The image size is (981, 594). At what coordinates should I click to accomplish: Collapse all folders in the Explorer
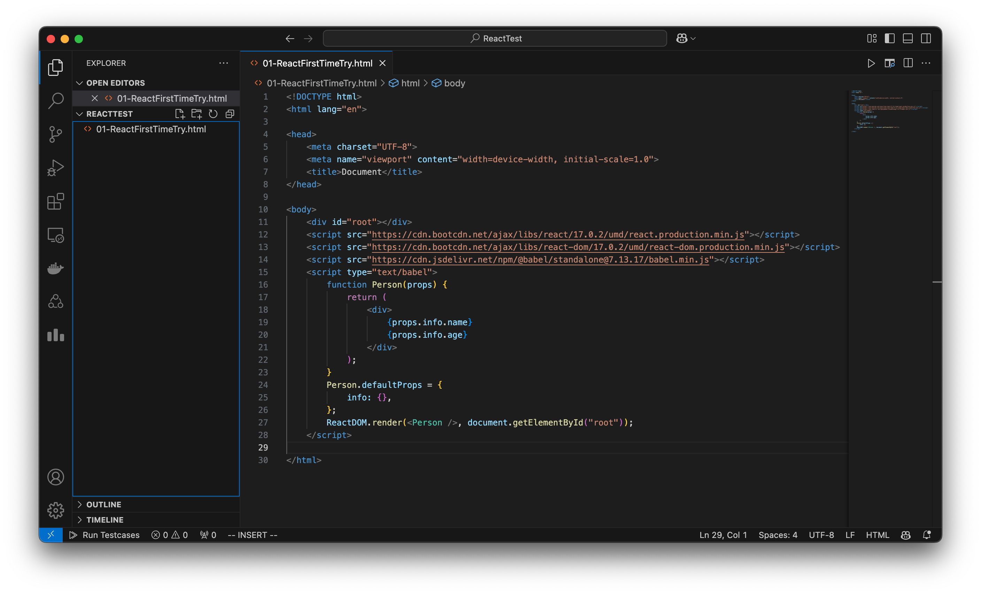(x=229, y=114)
